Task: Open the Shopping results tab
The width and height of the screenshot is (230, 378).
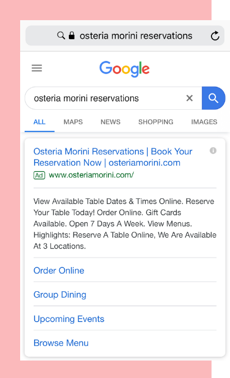Action: click(x=156, y=122)
